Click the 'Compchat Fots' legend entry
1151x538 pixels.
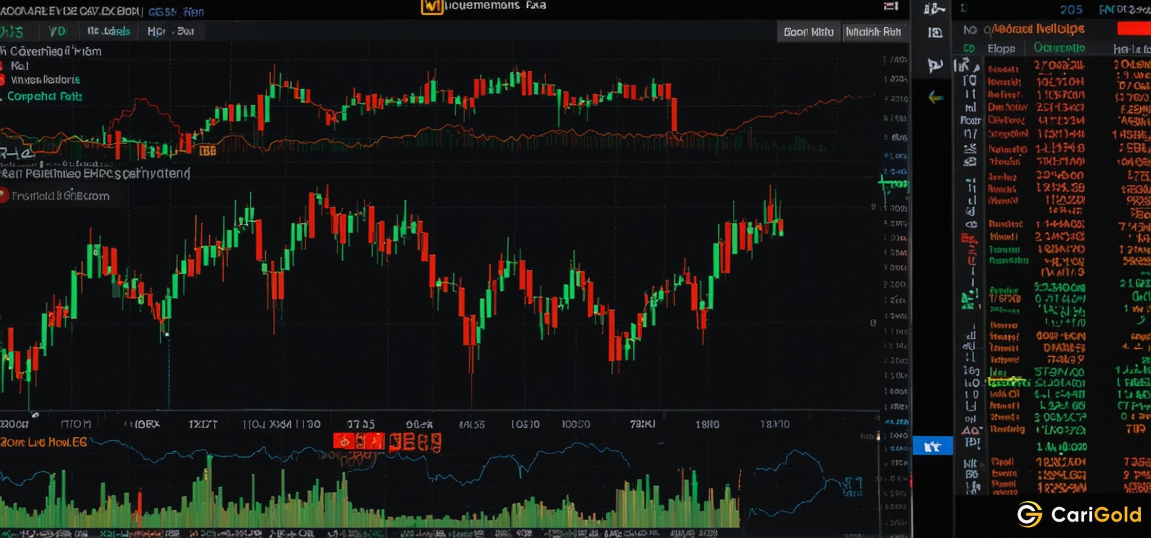click(x=44, y=96)
